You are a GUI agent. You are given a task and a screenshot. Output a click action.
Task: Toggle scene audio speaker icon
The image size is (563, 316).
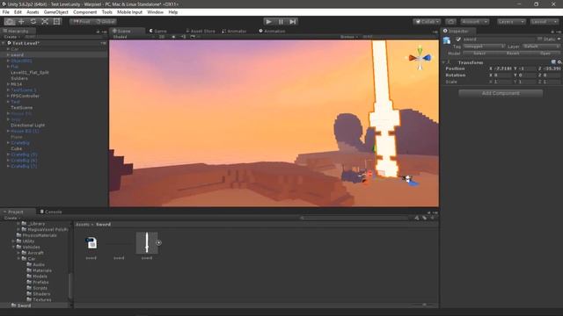point(184,37)
